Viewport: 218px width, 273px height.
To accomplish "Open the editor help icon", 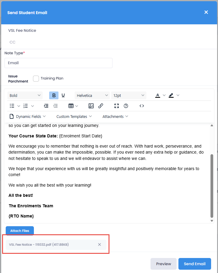I will point(126,106).
